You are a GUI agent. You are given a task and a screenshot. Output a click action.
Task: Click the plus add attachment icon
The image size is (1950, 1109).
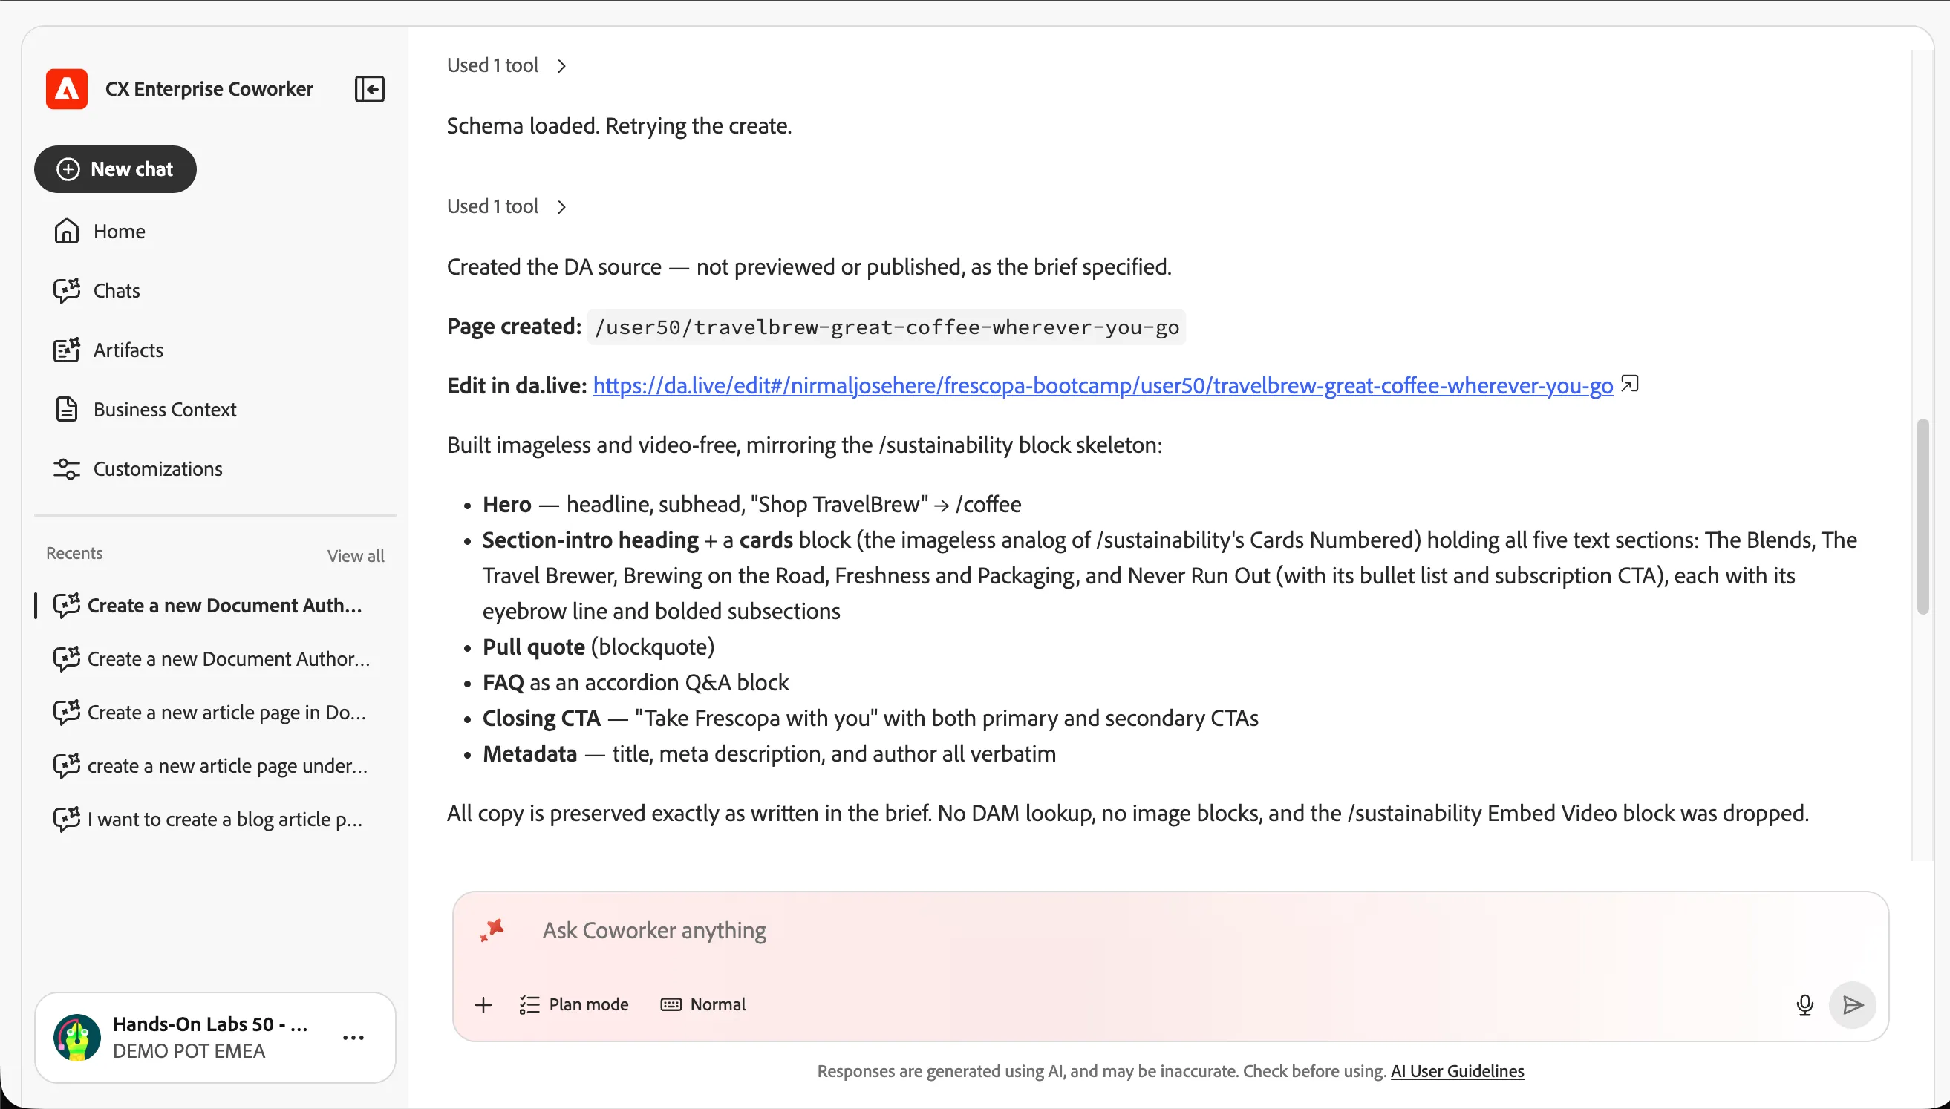(483, 1004)
